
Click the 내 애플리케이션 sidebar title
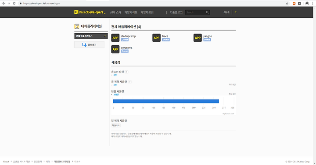[91, 26]
